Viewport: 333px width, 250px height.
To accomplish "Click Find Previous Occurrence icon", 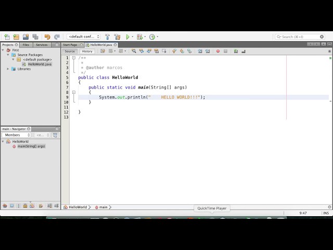I will point(142,51).
